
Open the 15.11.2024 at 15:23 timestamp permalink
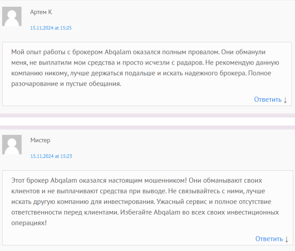click(x=51, y=156)
